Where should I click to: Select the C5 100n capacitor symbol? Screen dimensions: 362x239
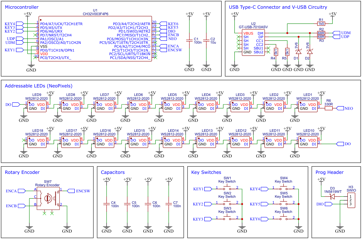[127, 204]
